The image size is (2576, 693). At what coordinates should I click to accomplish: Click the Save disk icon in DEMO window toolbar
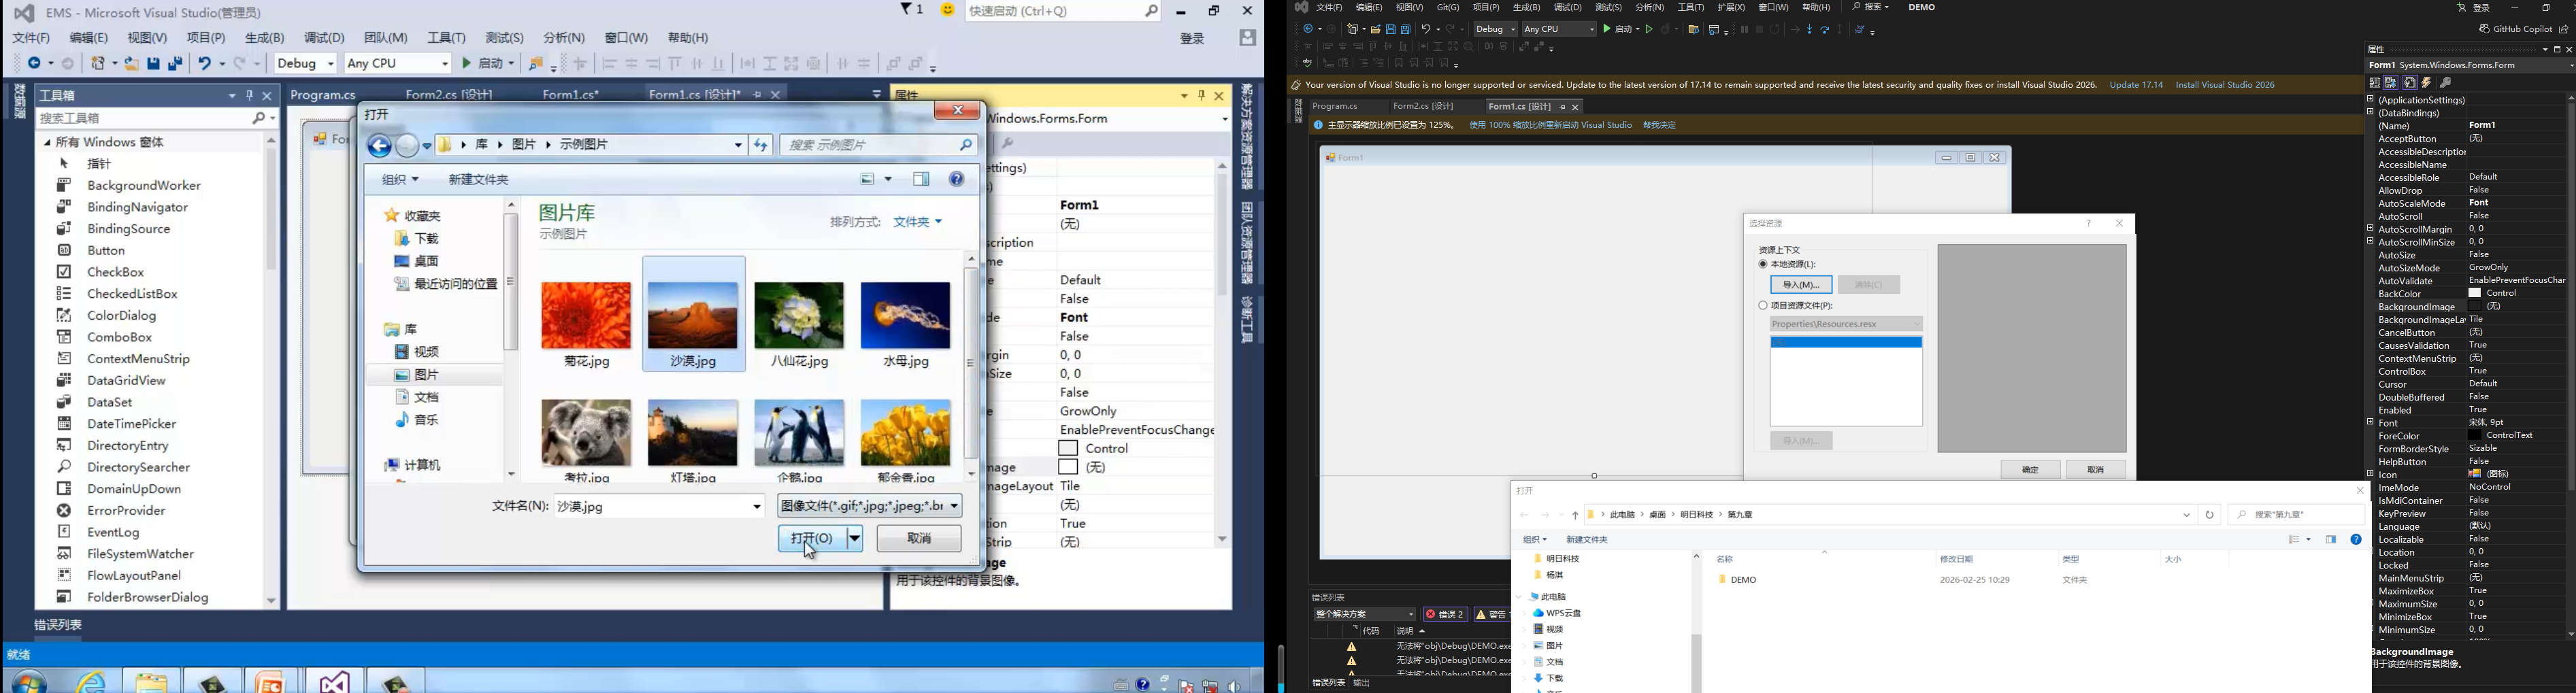coord(1390,30)
